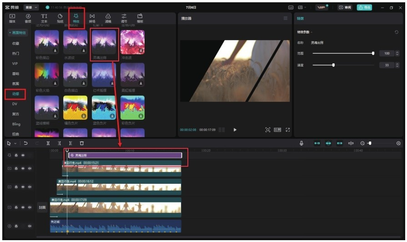The height and width of the screenshot is (242, 407).
Task: Download the 冲击波 effect
Action: point(141,50)
